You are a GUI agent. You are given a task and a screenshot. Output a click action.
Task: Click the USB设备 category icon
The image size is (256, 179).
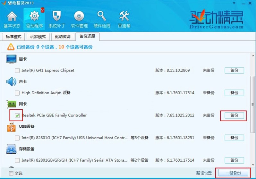tap(11, 127)
